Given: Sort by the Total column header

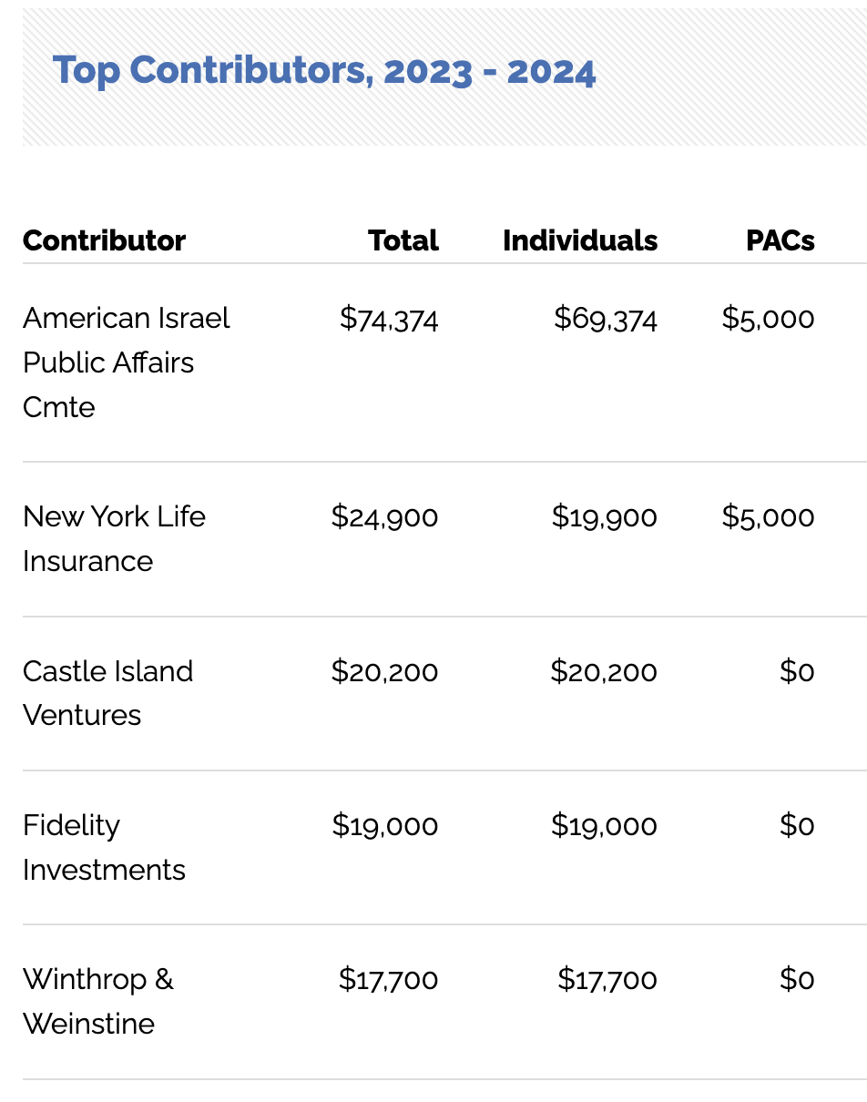Looking at the screenshot, I should click(403, 240).
